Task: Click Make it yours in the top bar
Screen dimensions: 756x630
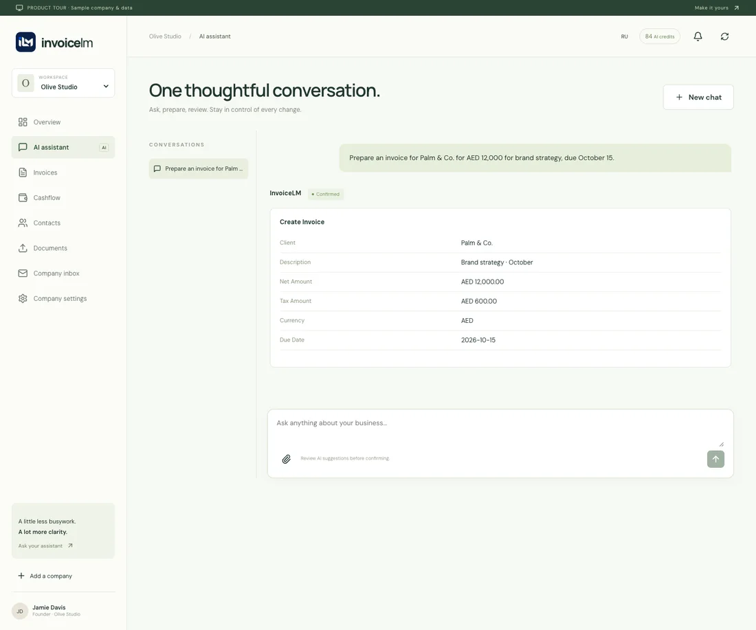Action: pos(711,8)
